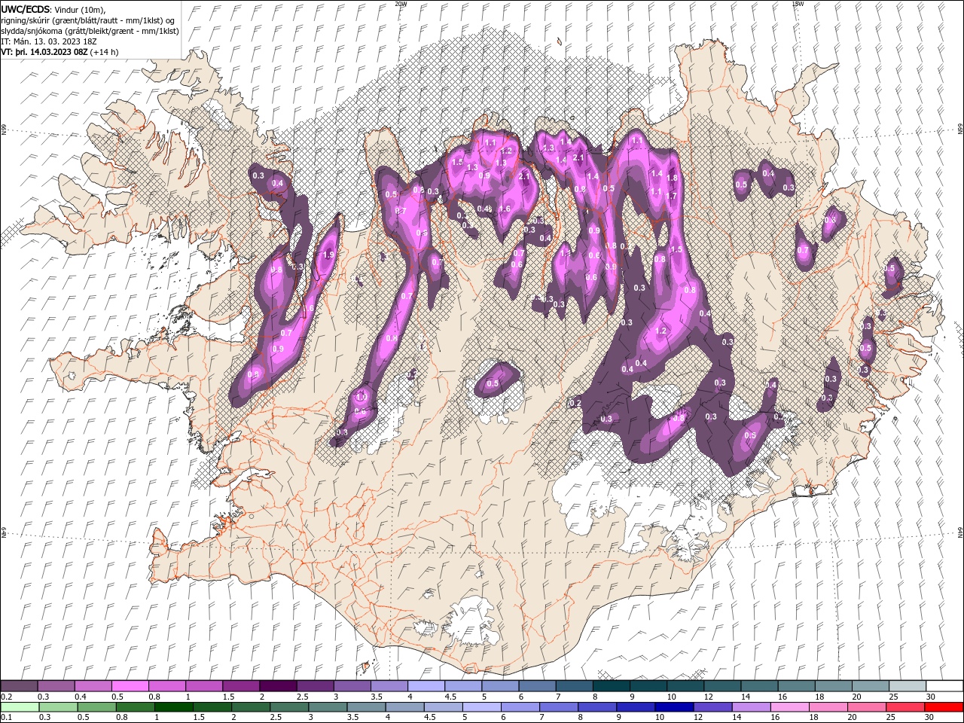Click the '1.8' snowfall value on the map
This screenshot has height=723, width=964.
(x=673, y=178)
